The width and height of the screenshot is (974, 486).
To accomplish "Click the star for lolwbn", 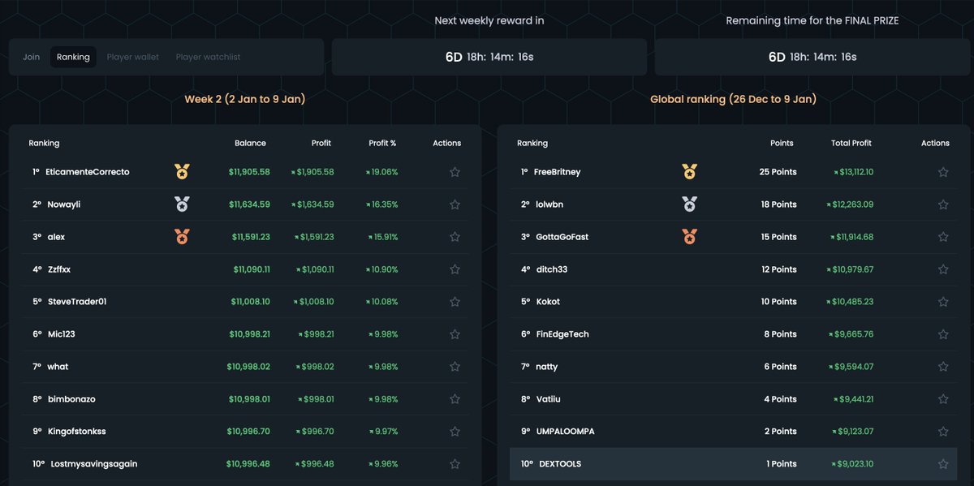I will pos(943,204).
